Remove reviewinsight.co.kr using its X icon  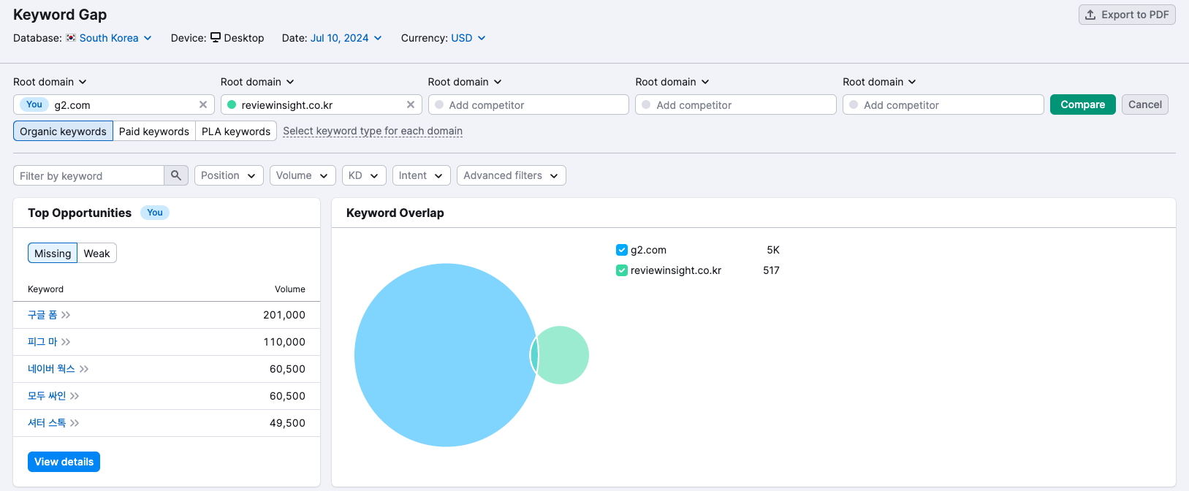click(x=411, y=104)
